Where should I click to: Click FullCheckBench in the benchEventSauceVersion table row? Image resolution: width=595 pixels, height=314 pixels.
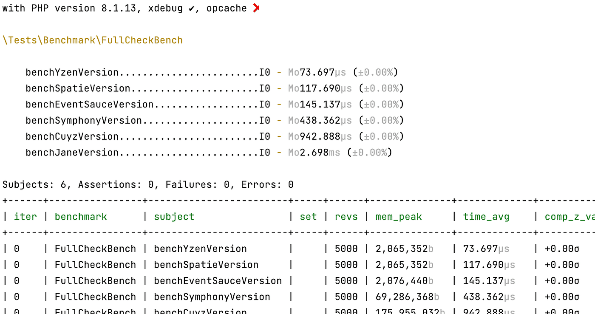(x=96, y=281)
